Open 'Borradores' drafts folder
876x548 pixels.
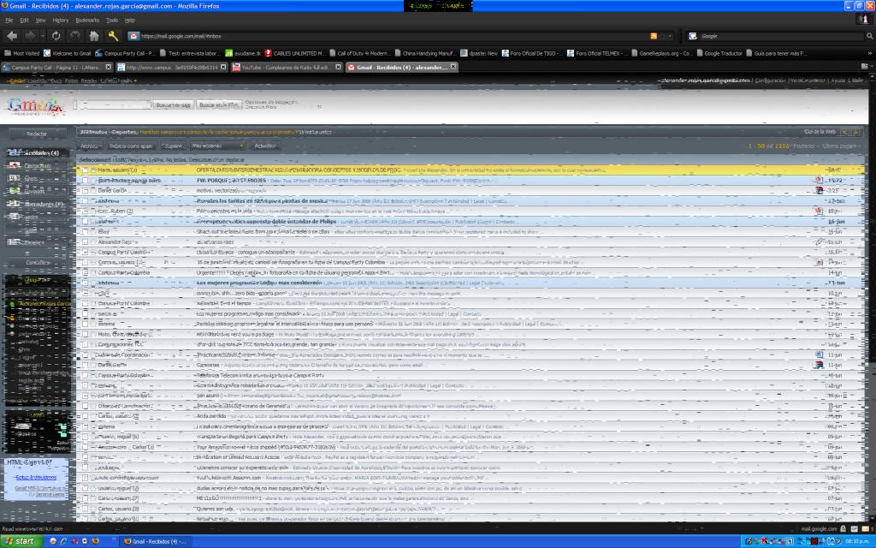coord(43,204)
